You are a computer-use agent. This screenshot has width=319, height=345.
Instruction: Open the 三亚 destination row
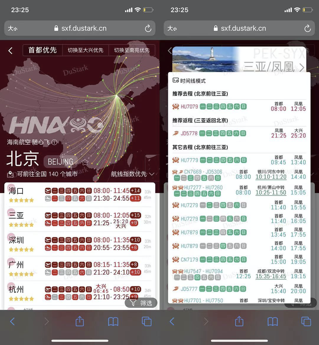80,219
